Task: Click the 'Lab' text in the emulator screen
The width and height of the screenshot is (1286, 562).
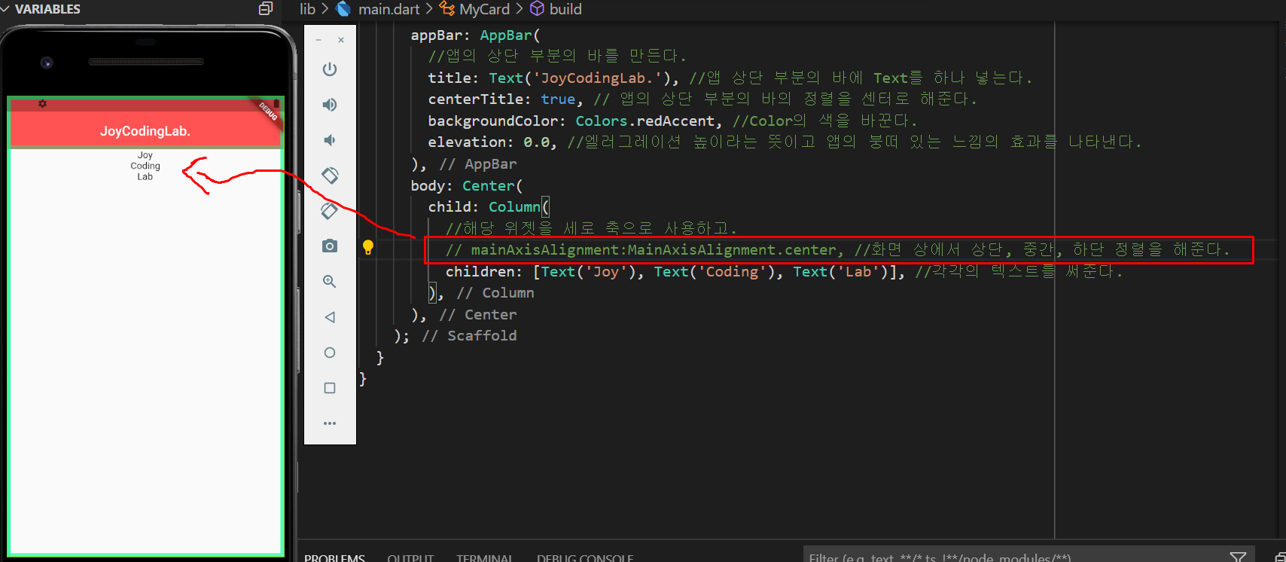Action: [x=145, y=176]
